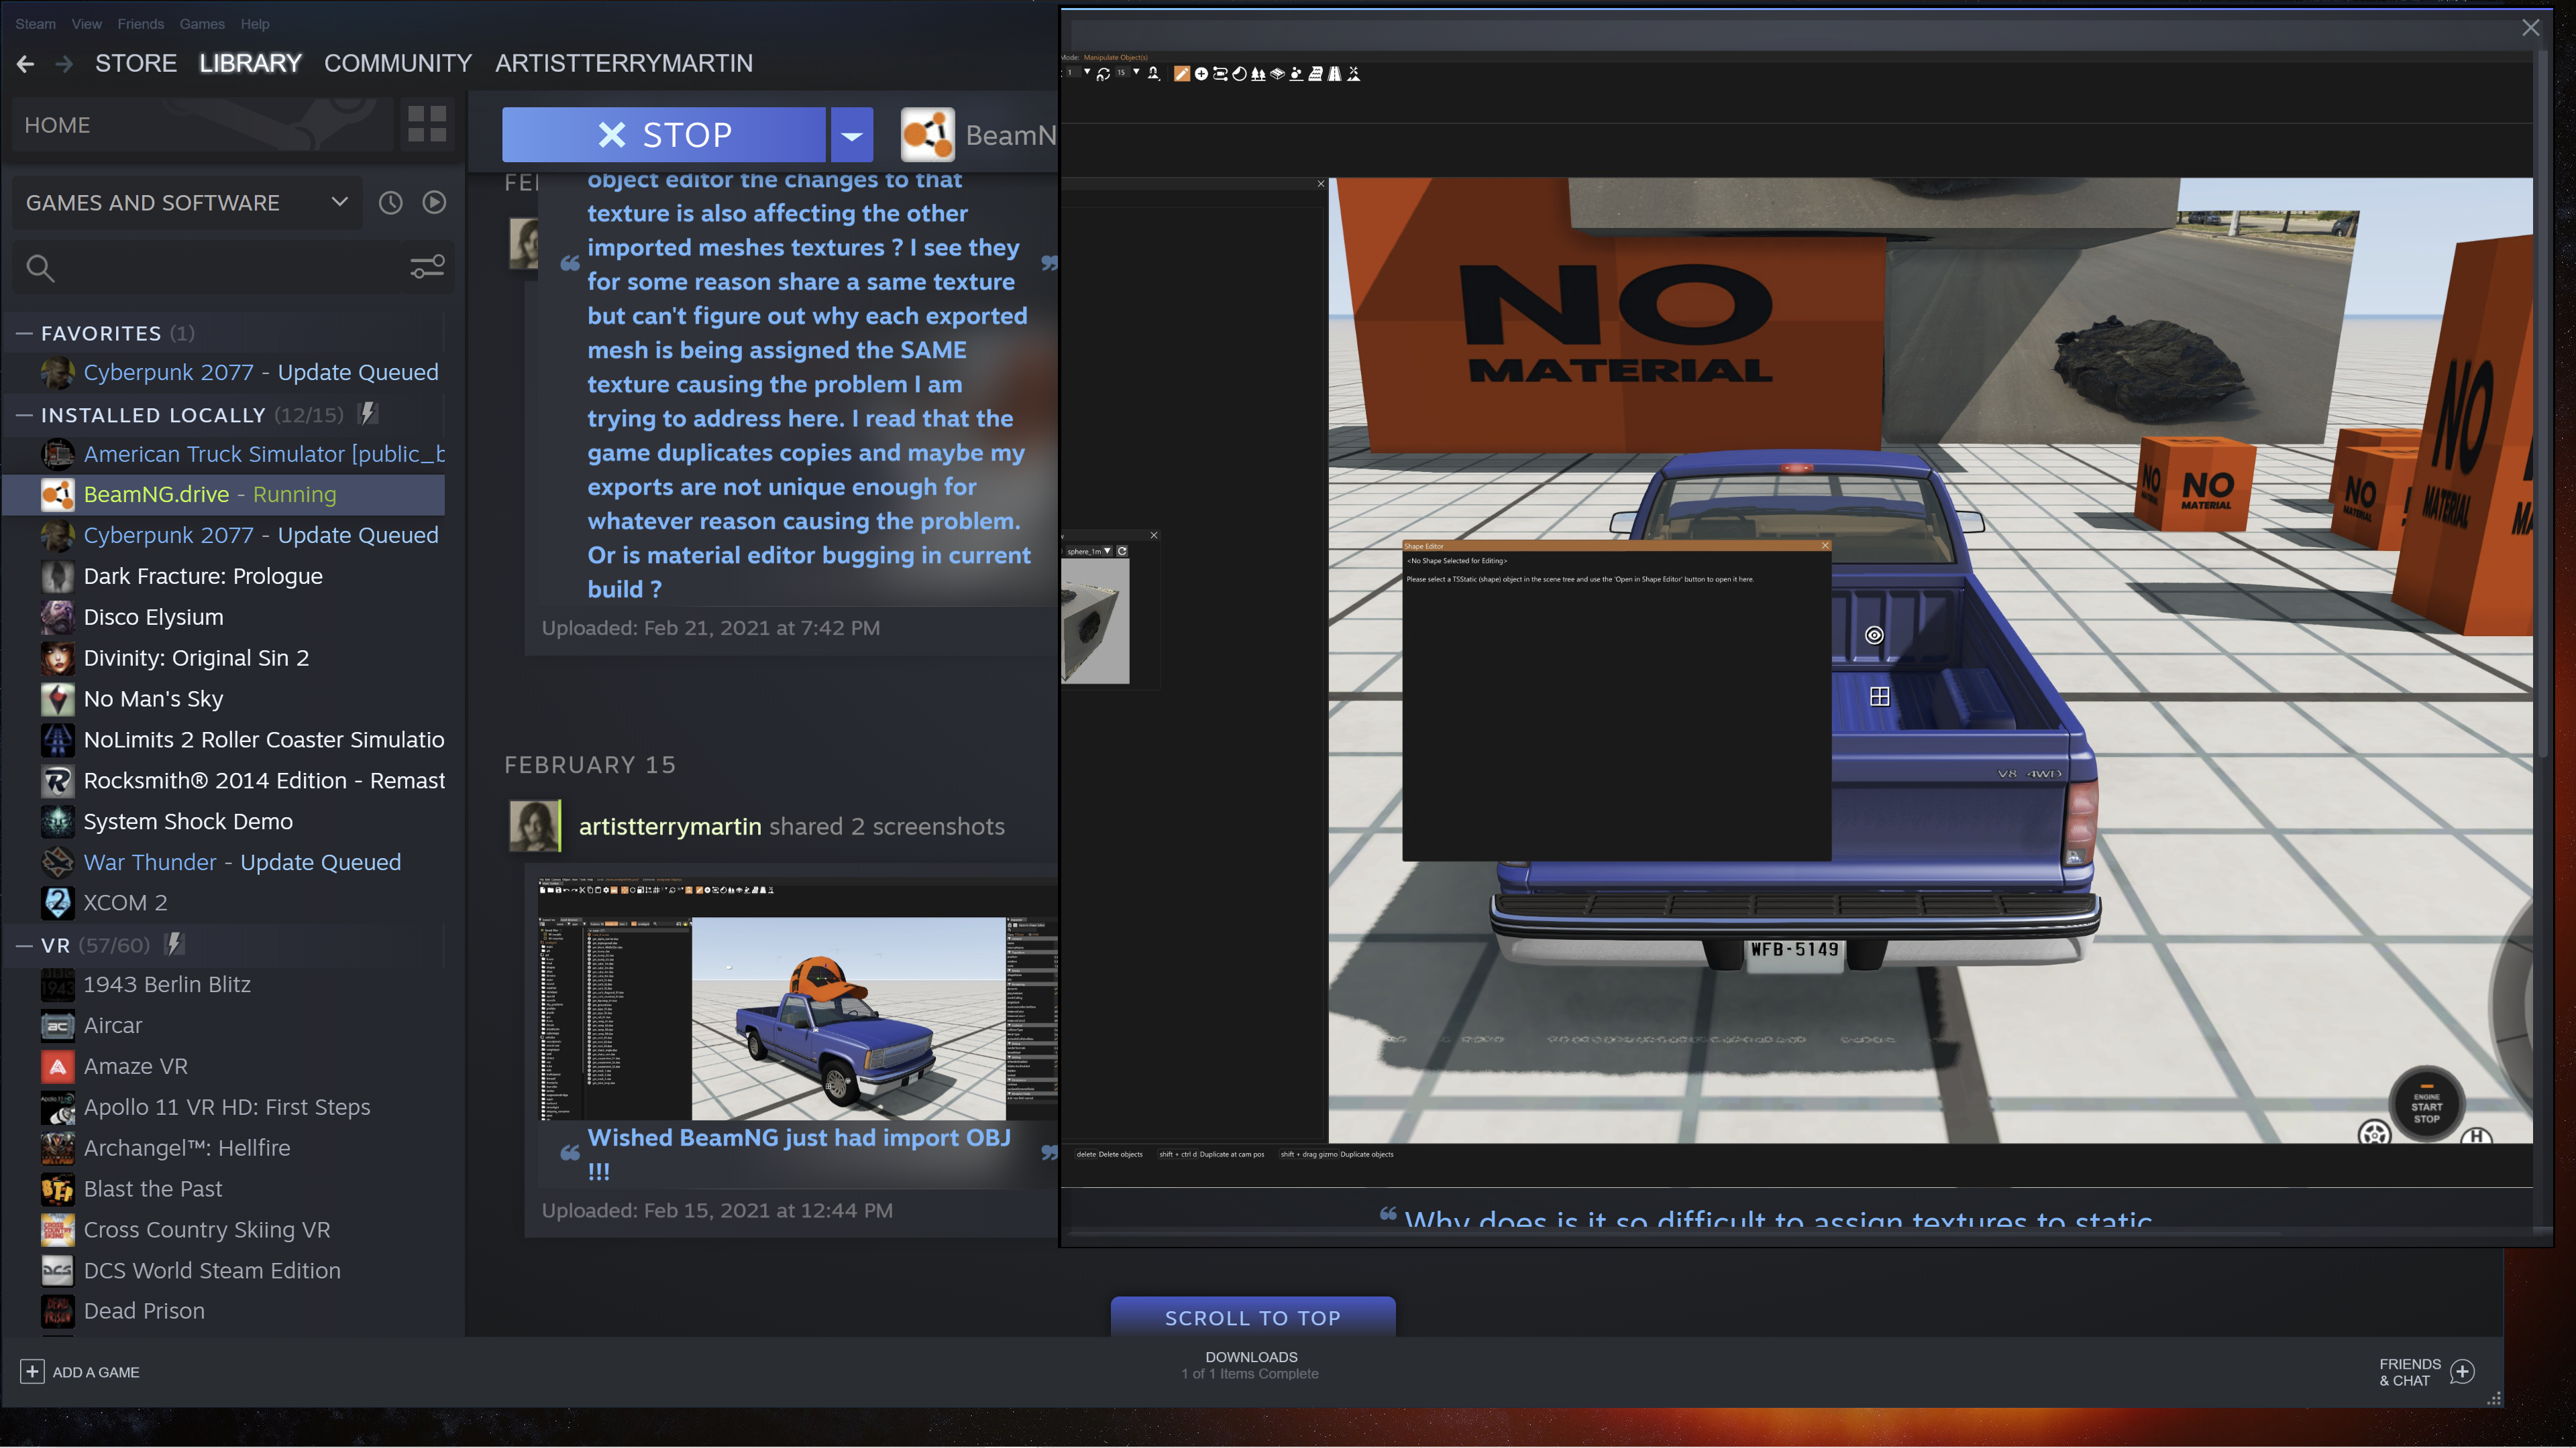The image size is (2576, 1448).
Task: Click the pencil object-edit tool in the screenshot
Action: pos(1182,74)
